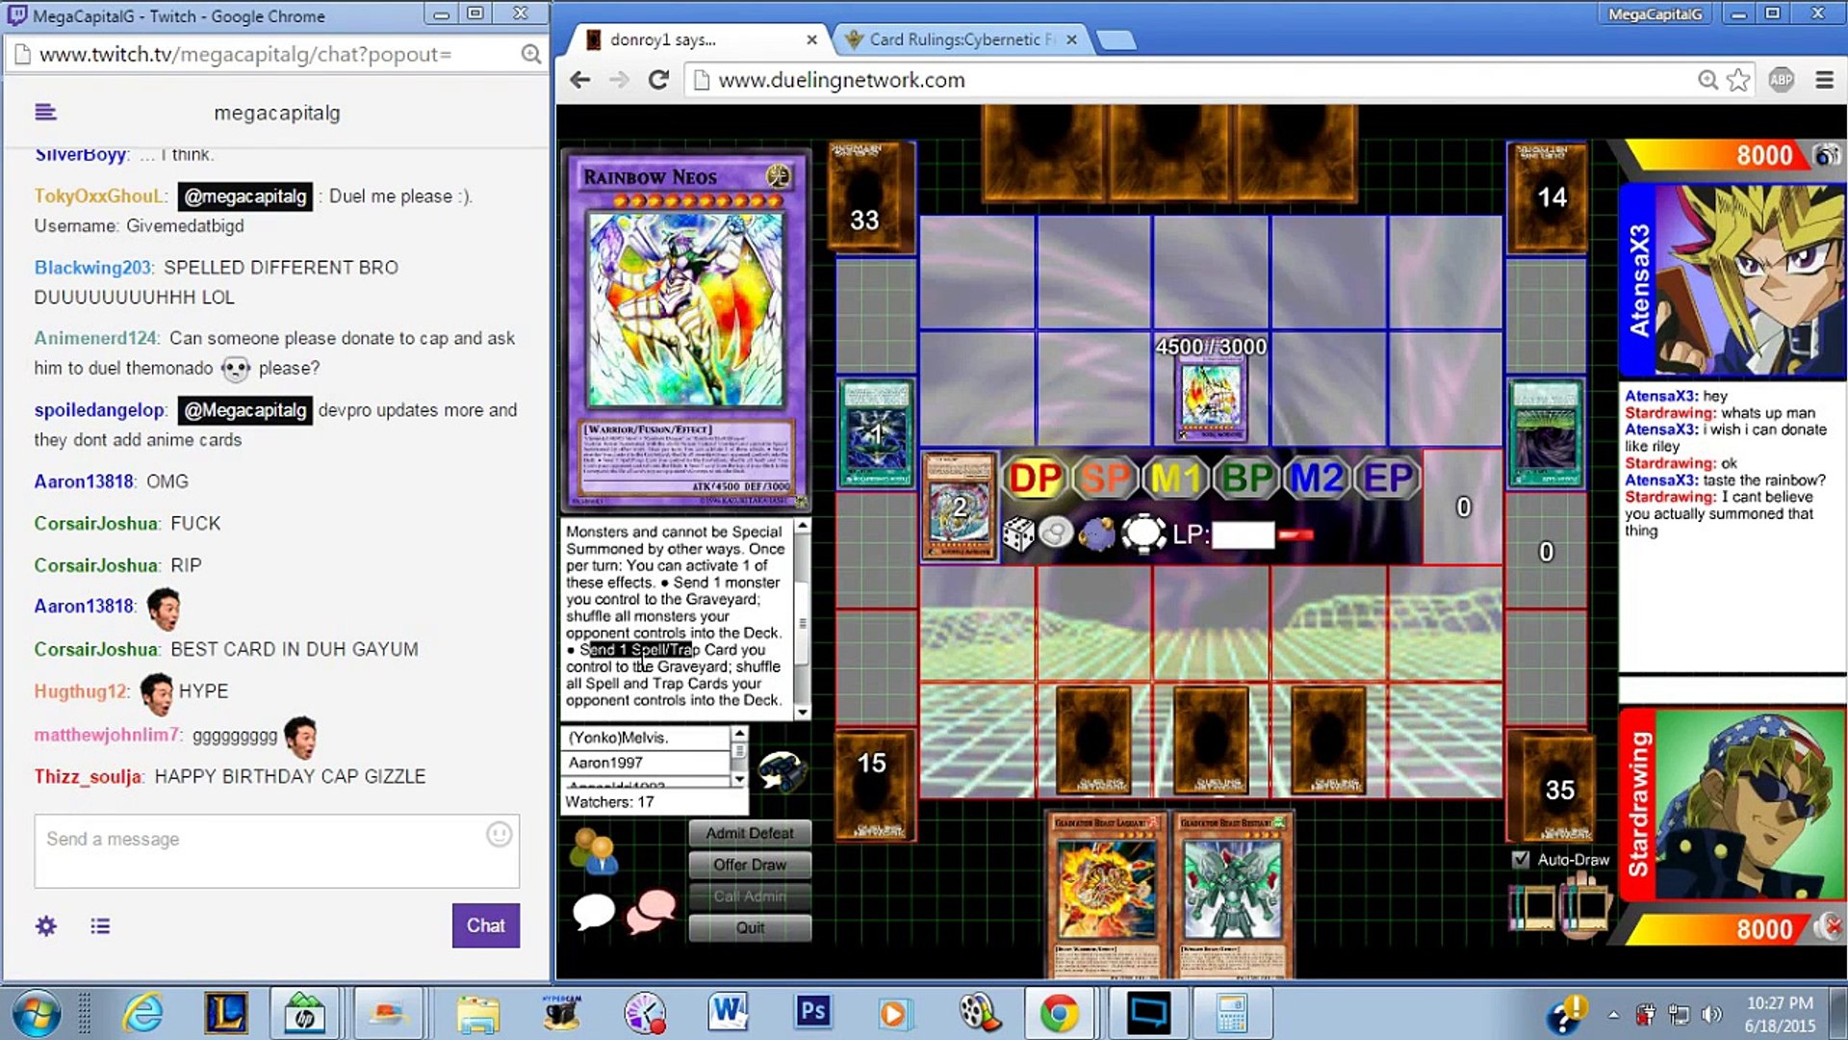Screen dimensions: 1848x1040
Task: Click the sheep token icon
Action: click(x=1097, y=533)
